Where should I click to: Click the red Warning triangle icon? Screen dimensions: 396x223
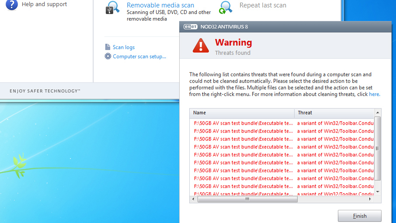[x=201, y=45]
